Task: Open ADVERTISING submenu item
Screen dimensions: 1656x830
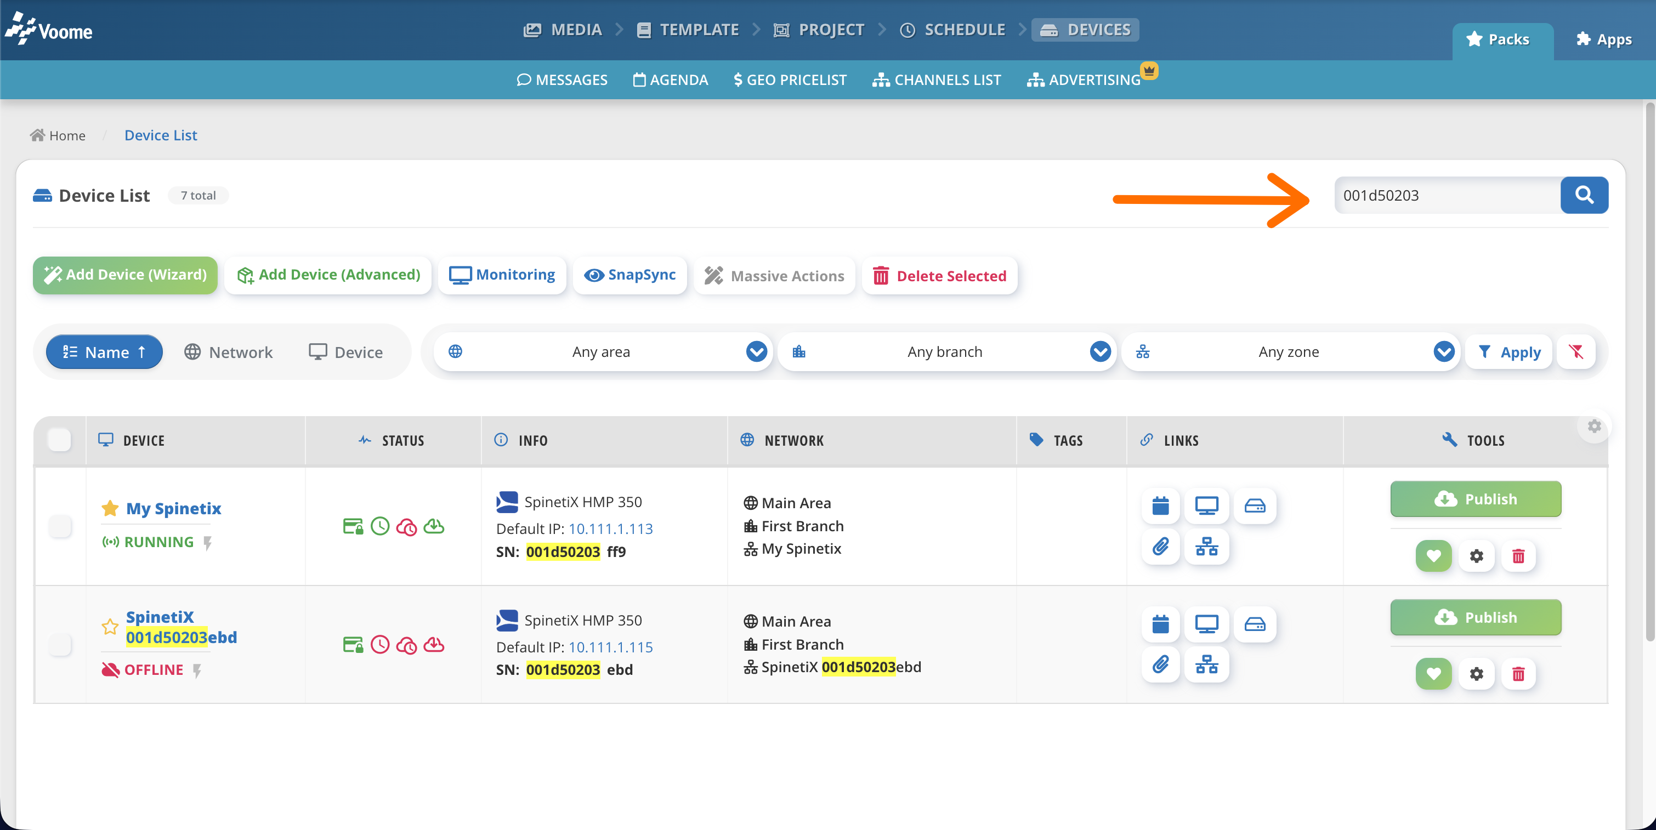Action: click(x=1084, y=79)
